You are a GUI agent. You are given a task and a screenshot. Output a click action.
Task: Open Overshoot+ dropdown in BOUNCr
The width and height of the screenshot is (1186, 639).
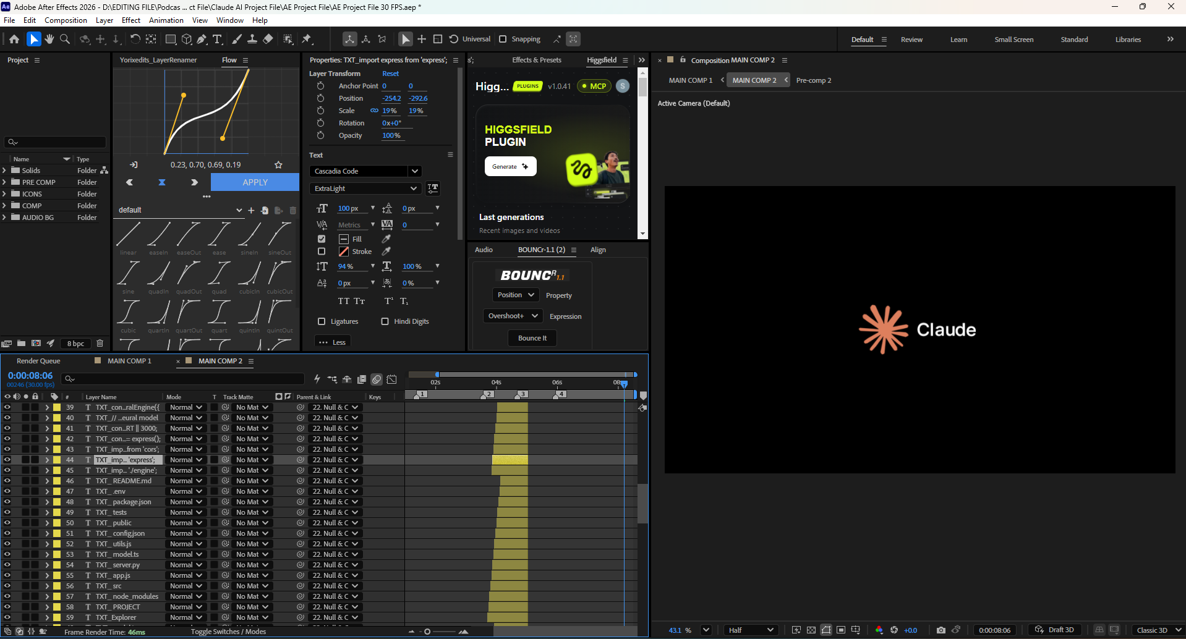513,316
